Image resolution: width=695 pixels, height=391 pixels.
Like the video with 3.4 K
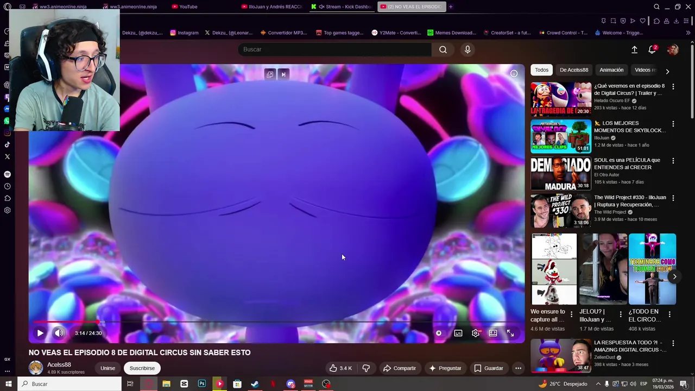(340, 368)
